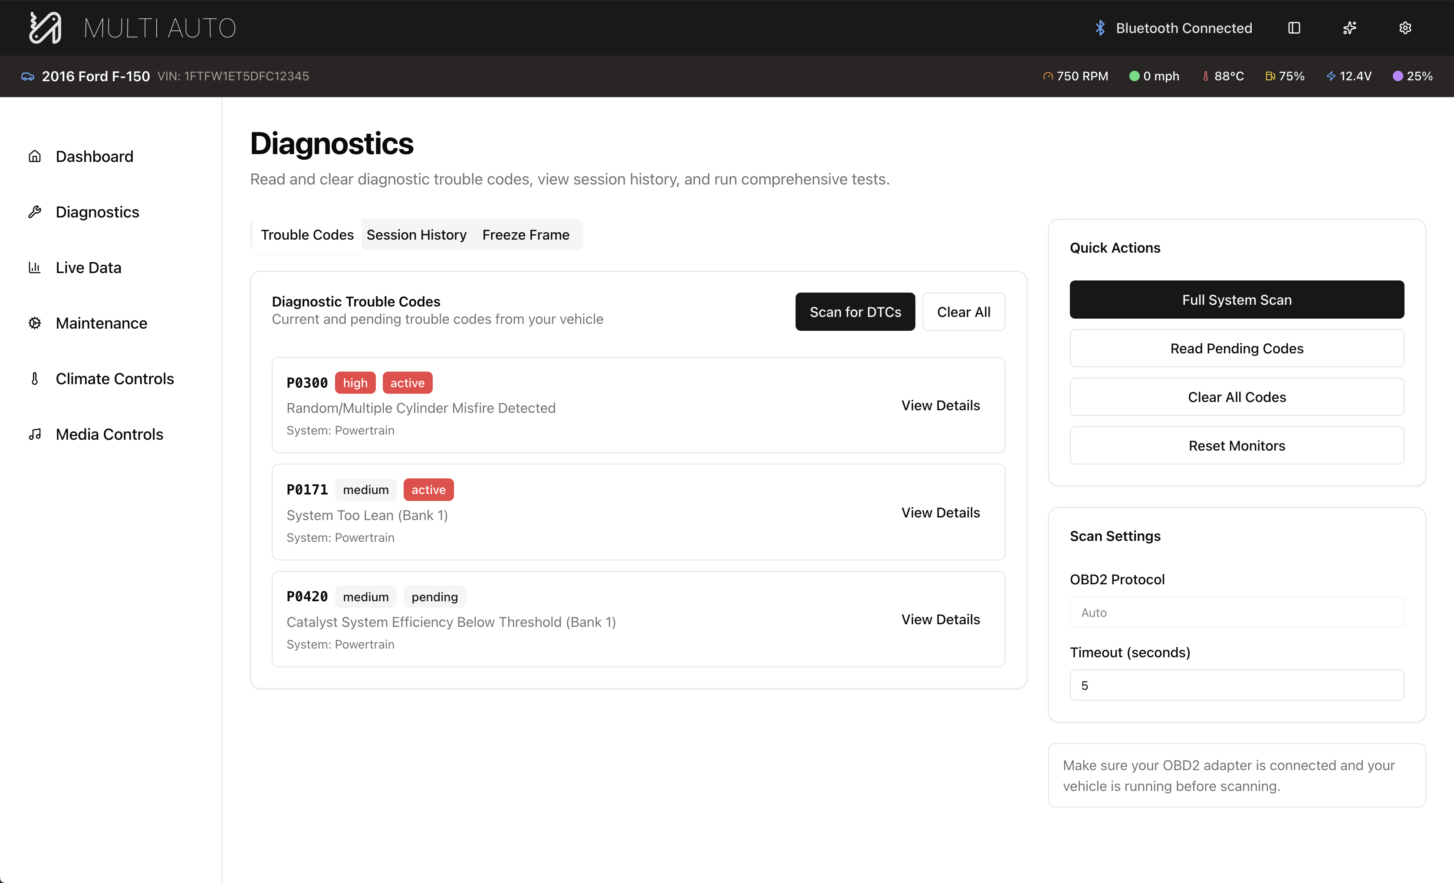Click the Media Controls music icon

(35, 435)
